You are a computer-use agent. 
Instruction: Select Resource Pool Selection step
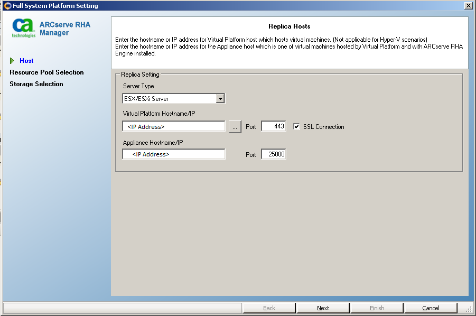46,72
